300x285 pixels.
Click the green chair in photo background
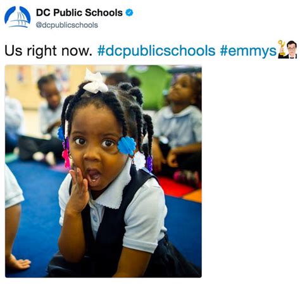pos(151,87)
